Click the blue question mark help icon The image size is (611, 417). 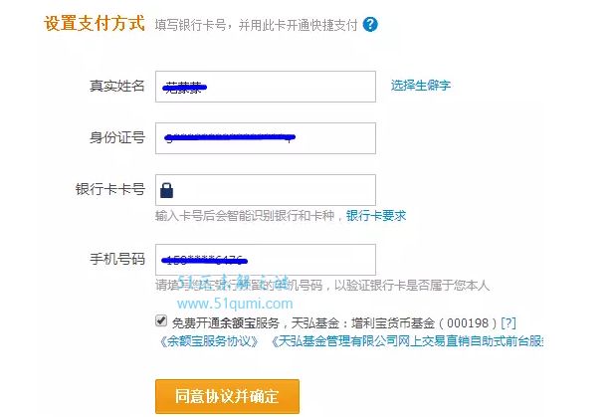pyautogui.click(x=370, y=25)
